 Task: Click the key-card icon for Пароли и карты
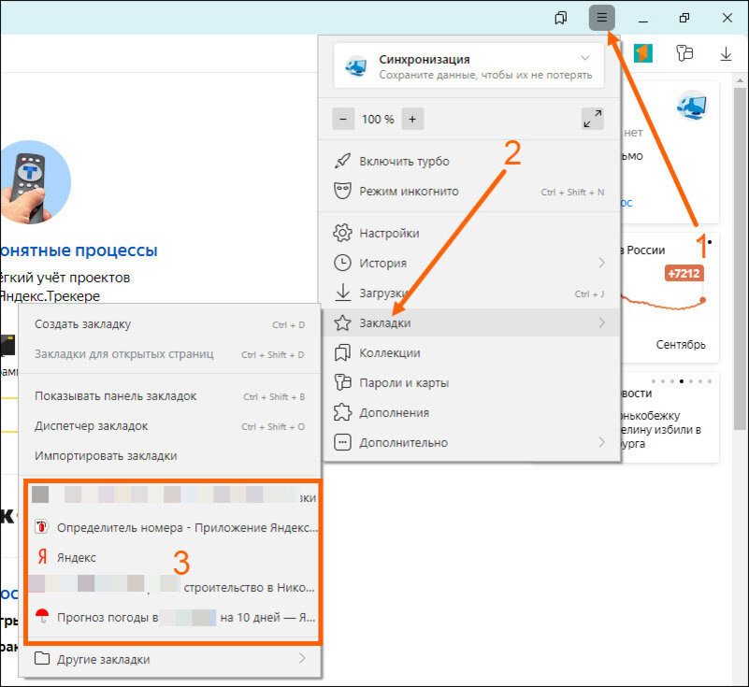click(342, 382)
